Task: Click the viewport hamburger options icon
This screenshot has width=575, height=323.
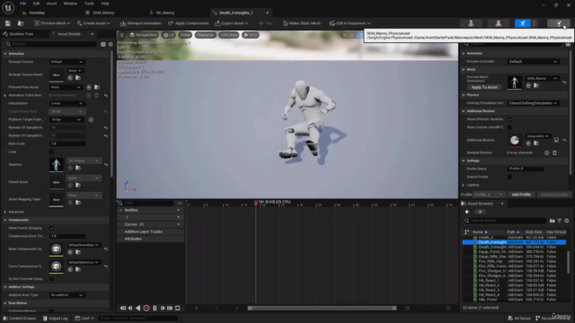Action: click(x=122, y=35)
